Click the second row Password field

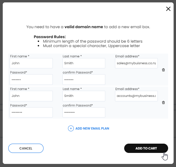click(31, 112)
